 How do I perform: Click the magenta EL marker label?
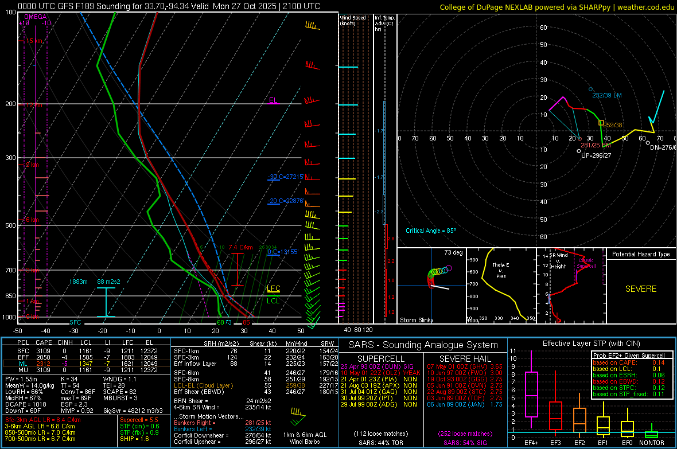[x=273, y=100]
